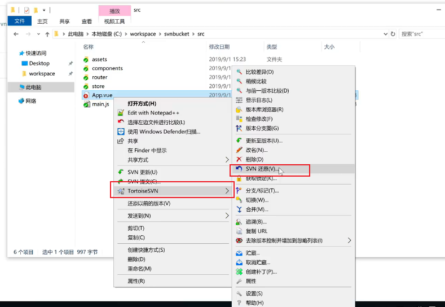Click the help icon beside 帮助(H)
445x307 pixels.
pos(239,302)
